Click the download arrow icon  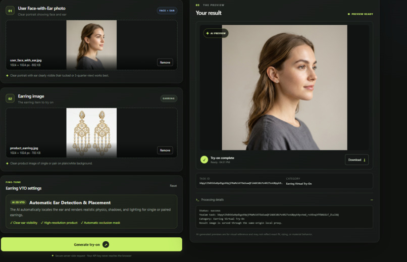pyautogui.click(x=365, y=160)
